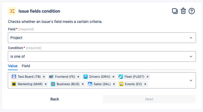203x112 pixels.
Task: Switch to the Field tab
Action: pos(26,66)
